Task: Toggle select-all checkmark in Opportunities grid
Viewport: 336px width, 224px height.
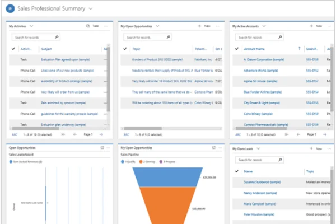Action: 125,49
